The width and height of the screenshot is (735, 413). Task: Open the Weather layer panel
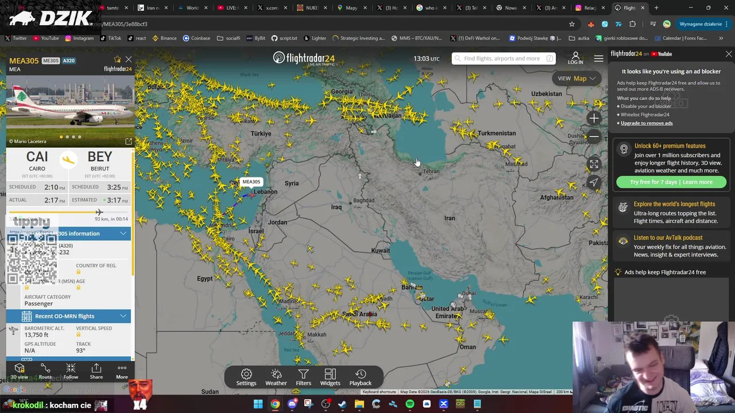276,377
